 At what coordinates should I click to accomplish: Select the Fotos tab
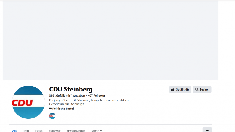pyautogui.click(x=39, y=131)
